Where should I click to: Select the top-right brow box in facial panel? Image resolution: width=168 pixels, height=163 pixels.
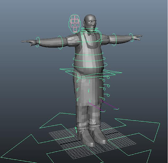click(x=76, y=17)
